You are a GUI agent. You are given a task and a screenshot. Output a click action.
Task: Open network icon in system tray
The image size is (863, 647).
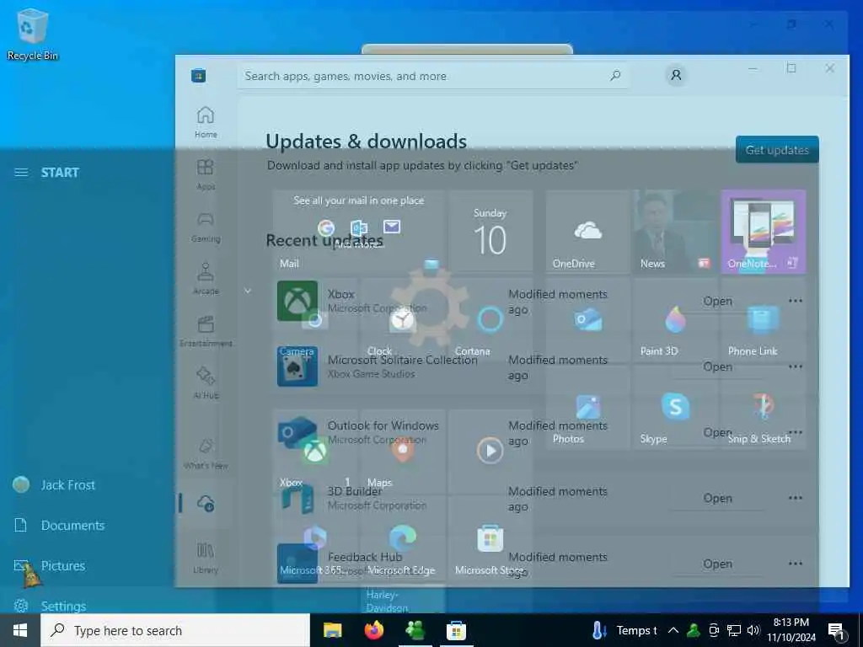734,630
